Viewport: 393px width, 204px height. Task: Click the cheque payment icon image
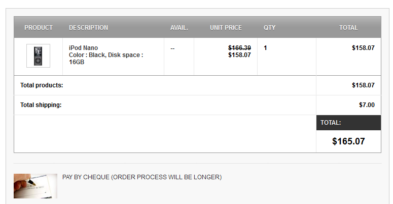[35, 186]
